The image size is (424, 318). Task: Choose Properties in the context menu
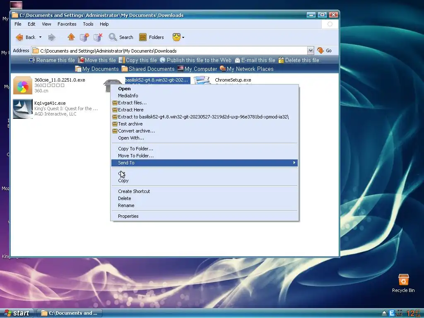pos(205,216)
